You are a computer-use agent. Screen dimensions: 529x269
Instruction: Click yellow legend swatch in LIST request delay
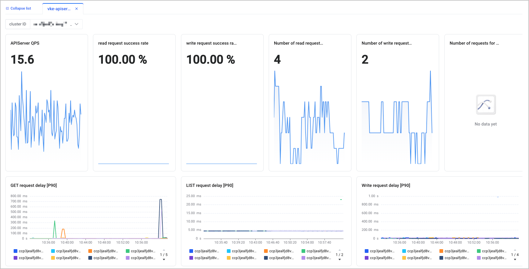(x=229, y=258)
